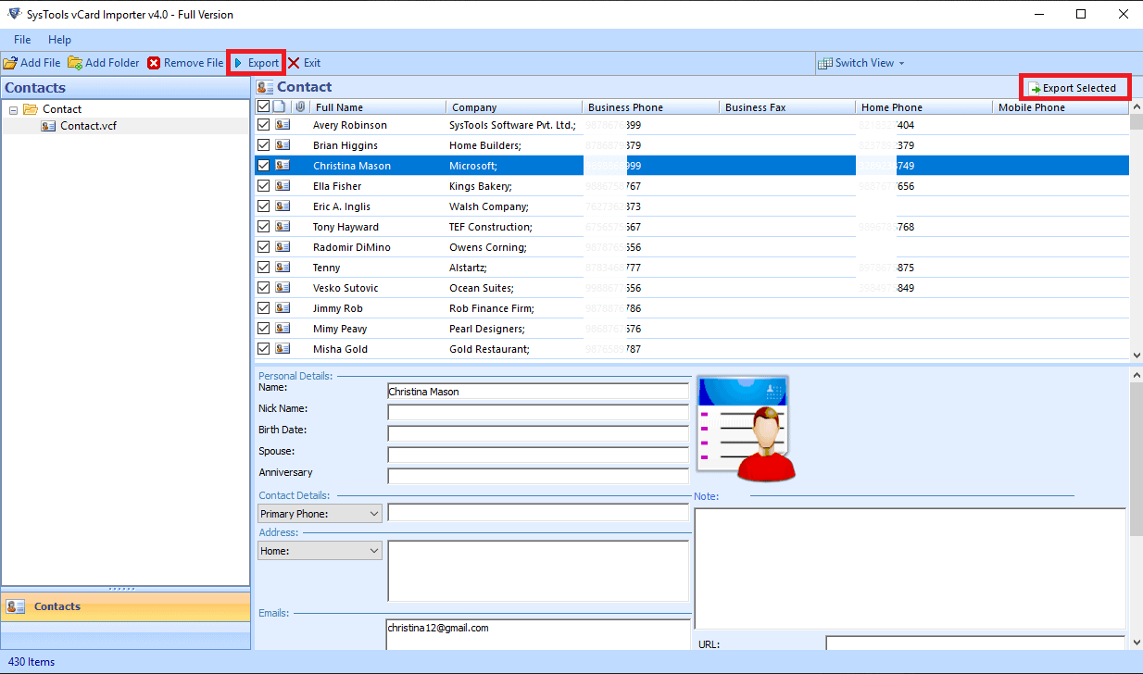
Task: Select Contact.vcf in the tree
Action: click(88, 126)
